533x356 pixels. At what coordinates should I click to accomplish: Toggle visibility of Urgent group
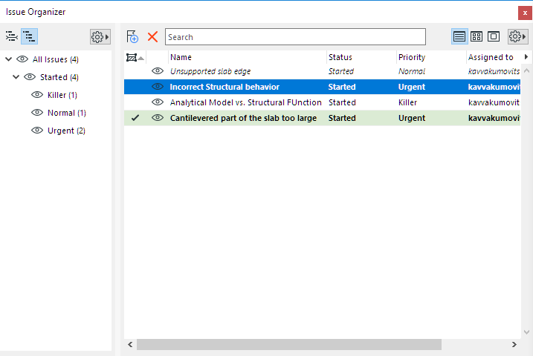tap(37, 131)
